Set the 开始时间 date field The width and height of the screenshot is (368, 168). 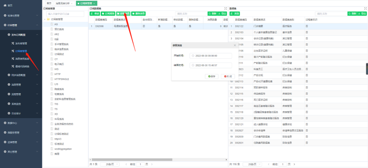(211, 56)
